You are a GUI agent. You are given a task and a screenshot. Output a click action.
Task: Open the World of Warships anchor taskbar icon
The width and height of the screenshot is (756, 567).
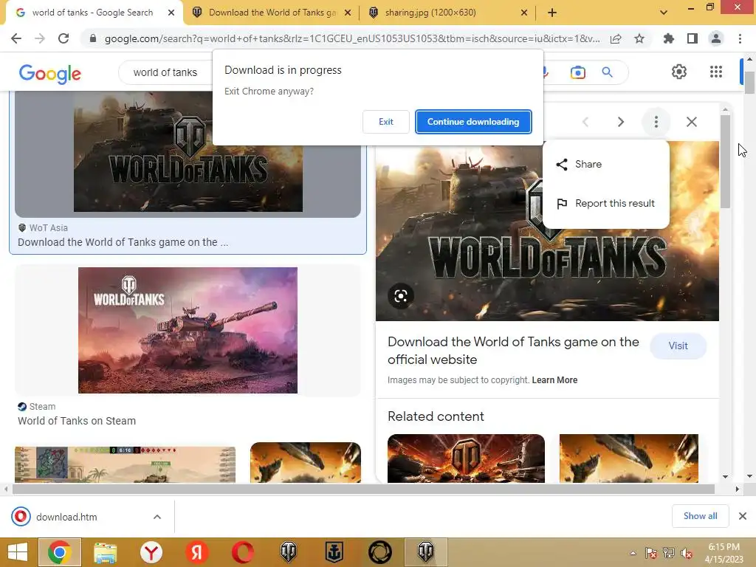[334, 552]
